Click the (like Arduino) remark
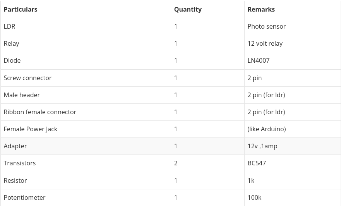 coord(267,129)
